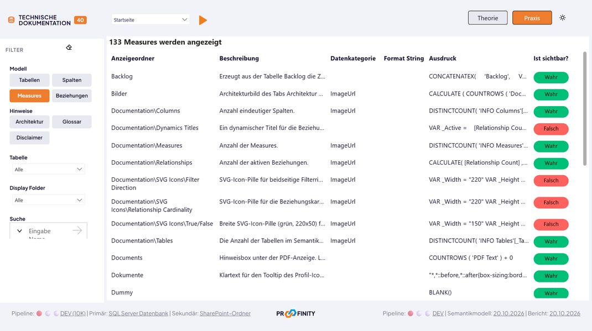Click Falsch pill for Filter Direction row
This screenshot has width=592, height=331.
[551, 181]
